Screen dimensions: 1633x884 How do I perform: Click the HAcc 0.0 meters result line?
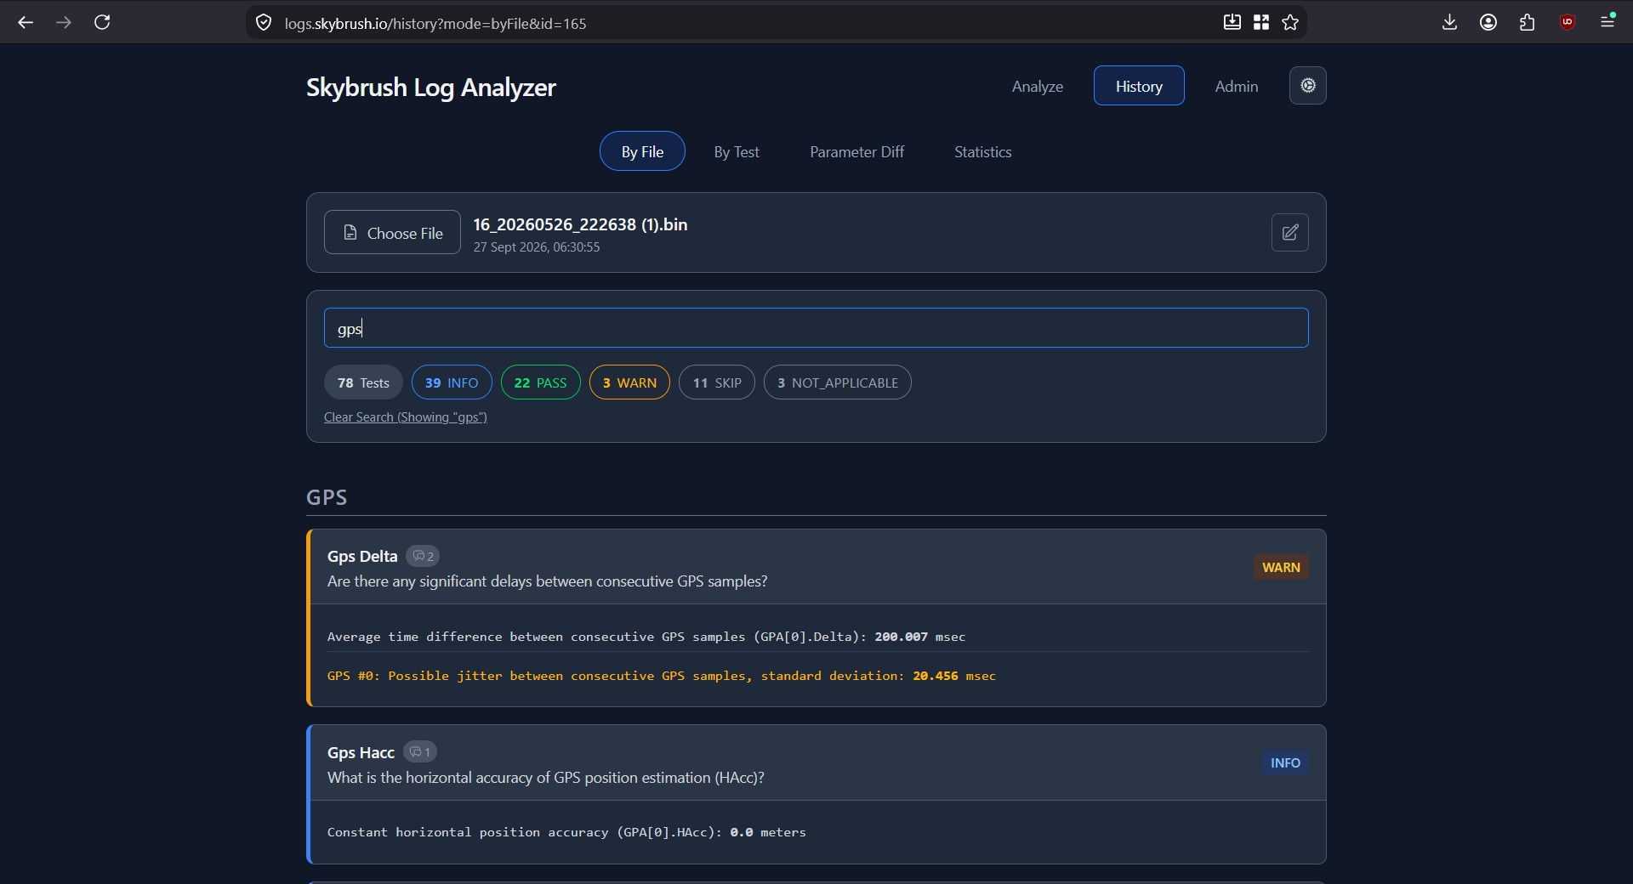click(566, 832)
